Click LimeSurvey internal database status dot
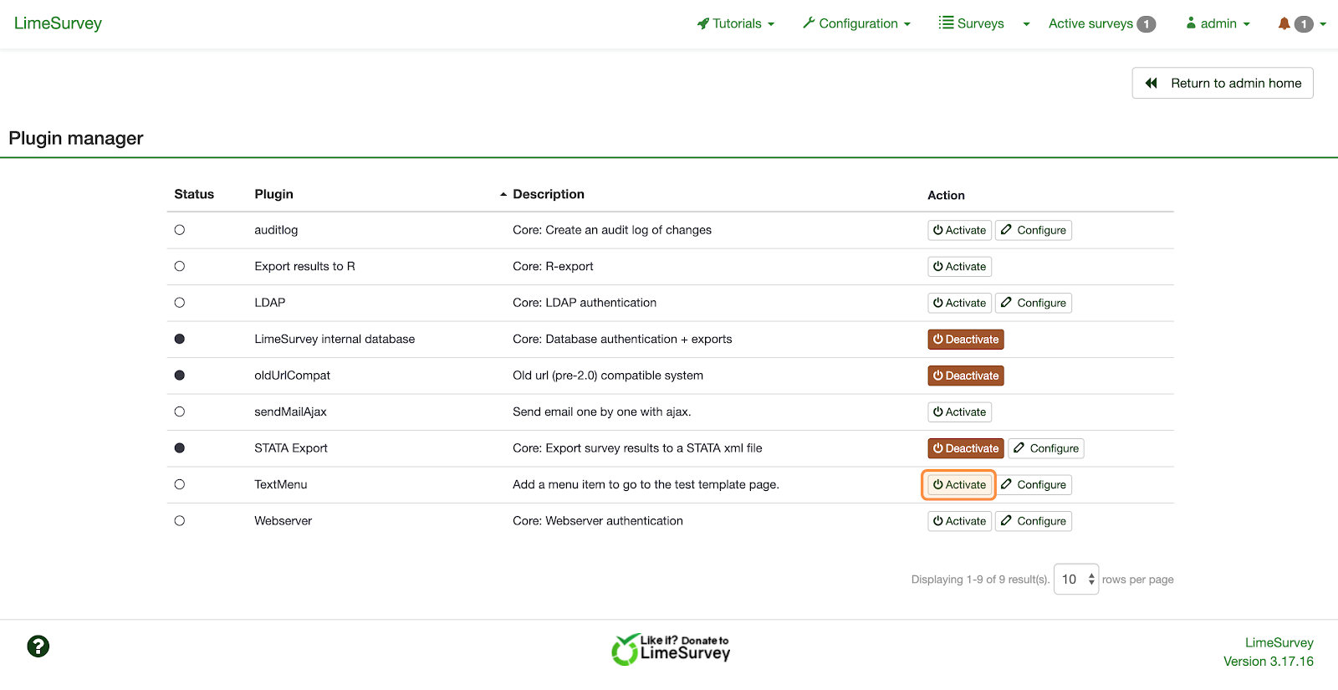The width and height of the screenshot is (1338, 690). 180,339
